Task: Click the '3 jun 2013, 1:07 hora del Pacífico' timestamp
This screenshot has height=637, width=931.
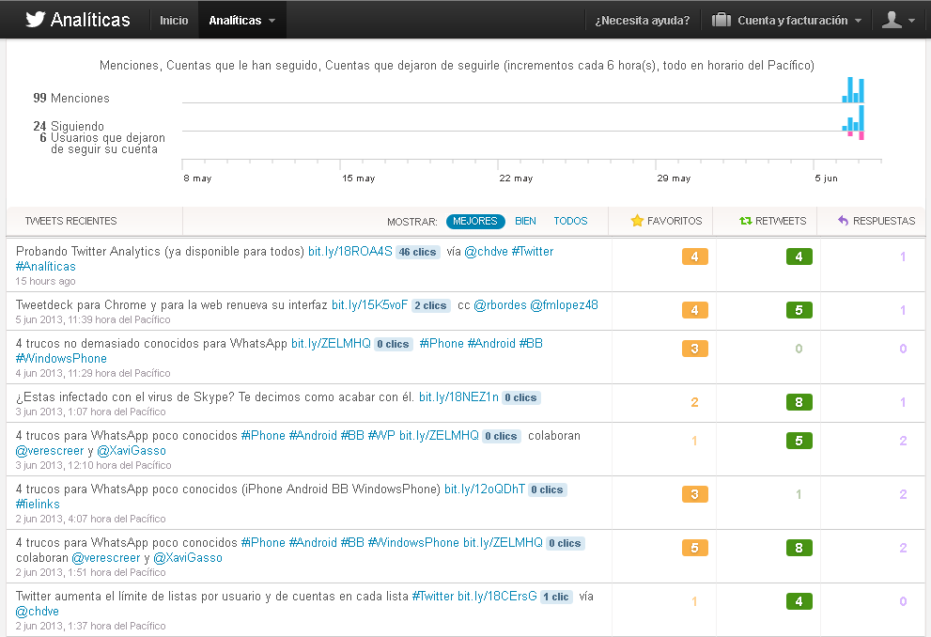Action: click(90, 412)
